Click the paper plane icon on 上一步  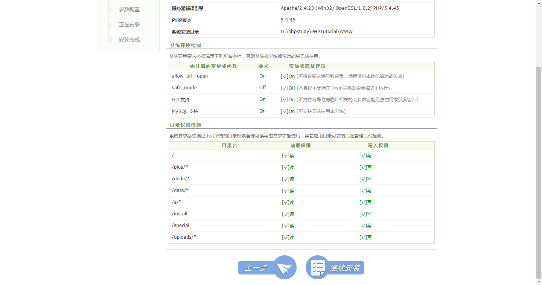tap(285, 268)
